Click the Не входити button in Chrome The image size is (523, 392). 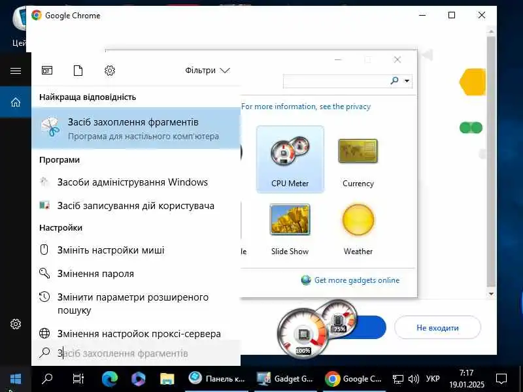tap(437, 328)
